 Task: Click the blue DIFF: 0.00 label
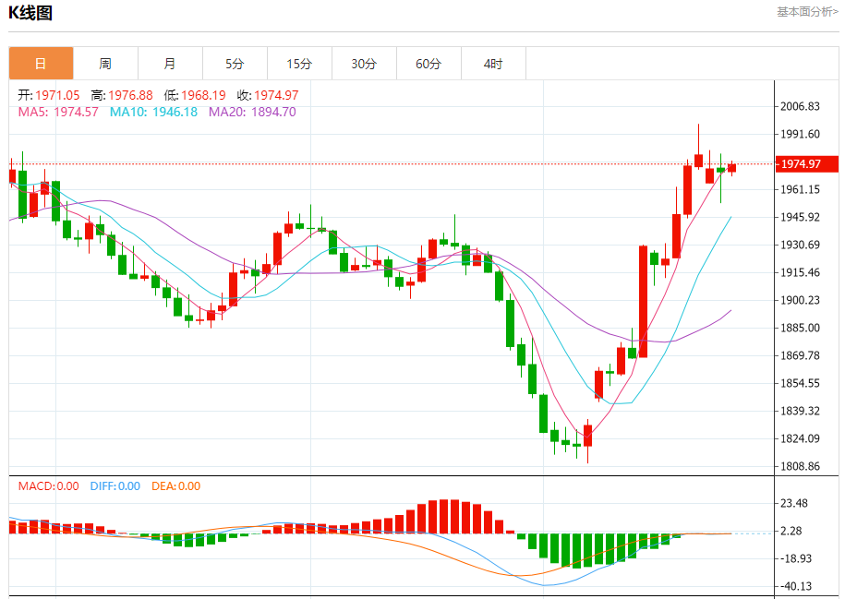coord(115,486)
